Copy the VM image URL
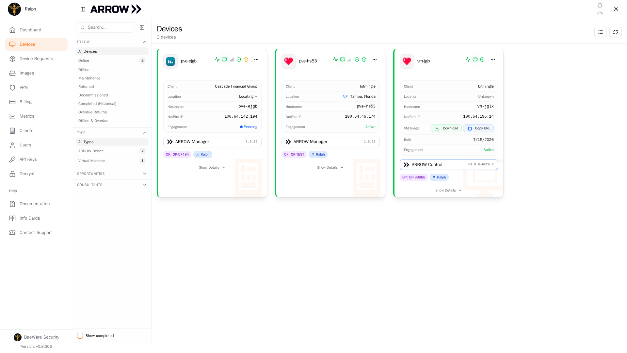 (478, 128)
